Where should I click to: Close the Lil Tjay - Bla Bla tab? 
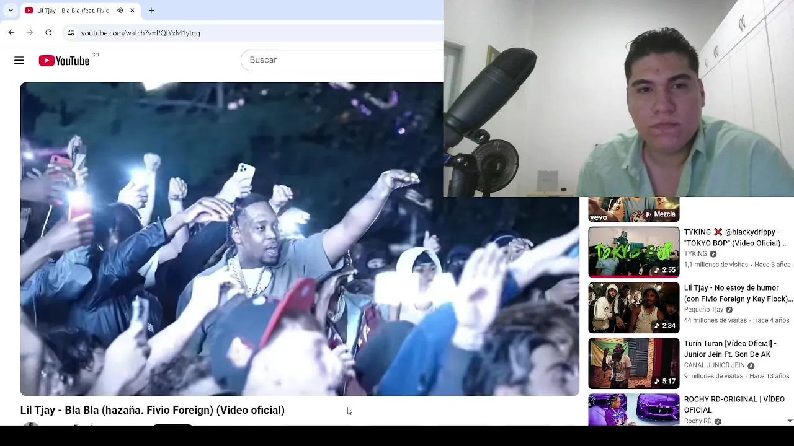(132, 11)
